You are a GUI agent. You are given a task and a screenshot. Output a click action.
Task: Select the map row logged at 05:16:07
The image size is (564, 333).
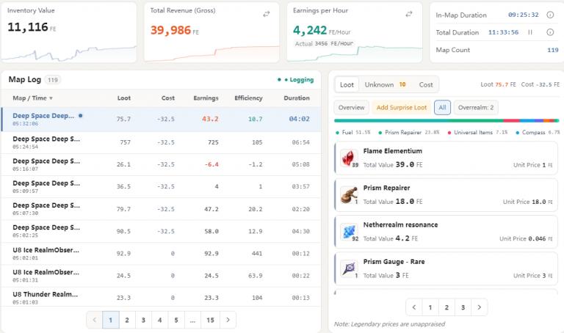[x=162, y=165]
